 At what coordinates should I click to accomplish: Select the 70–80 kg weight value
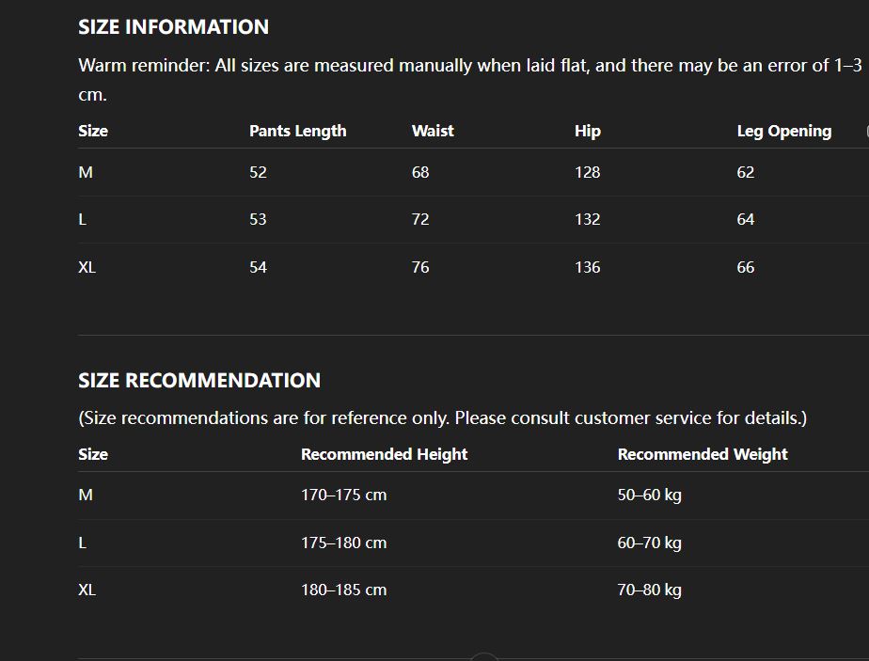pyautogui.click(x=649, y=590)
